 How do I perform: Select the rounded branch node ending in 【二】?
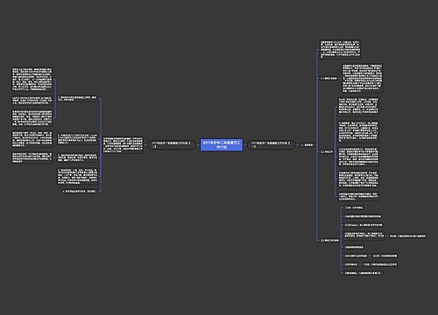tap(172, 145)
